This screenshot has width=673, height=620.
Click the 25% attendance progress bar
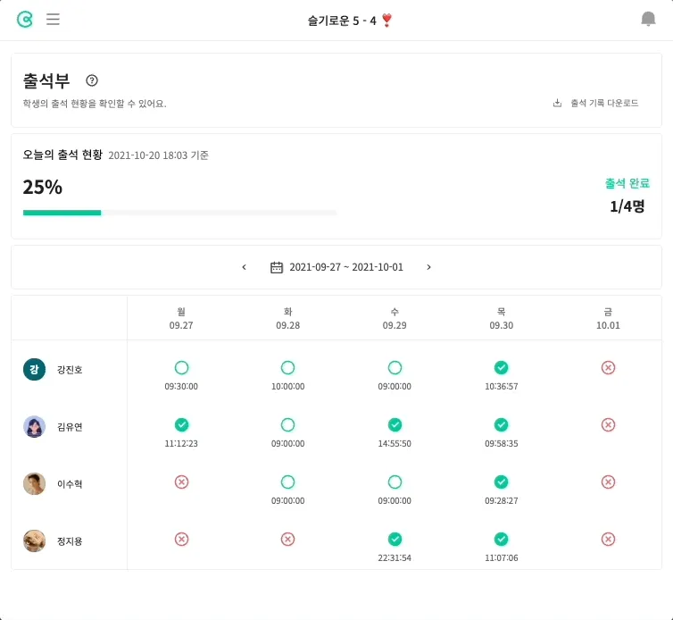pos(179,213)
